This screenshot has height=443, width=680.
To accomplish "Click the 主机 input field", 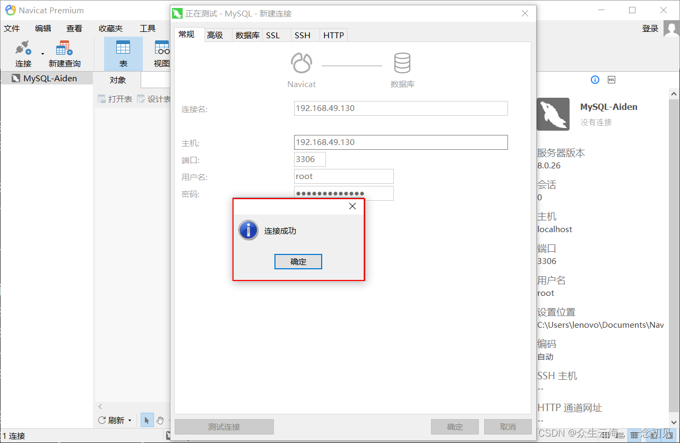I will tap(401, 142).
